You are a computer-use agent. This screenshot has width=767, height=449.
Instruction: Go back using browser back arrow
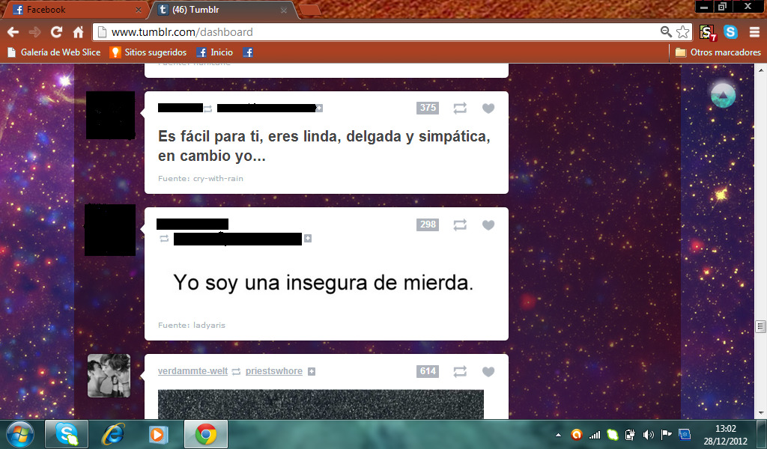(x=13, y=32)
